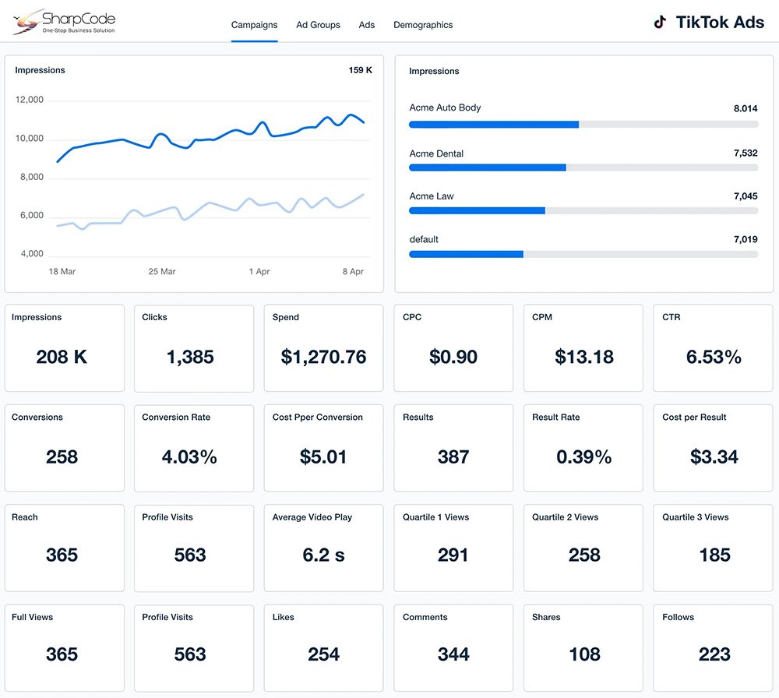This screenshot has width=779, height=698.
Task: Open the Spend metric card
Action: (323, 348)
